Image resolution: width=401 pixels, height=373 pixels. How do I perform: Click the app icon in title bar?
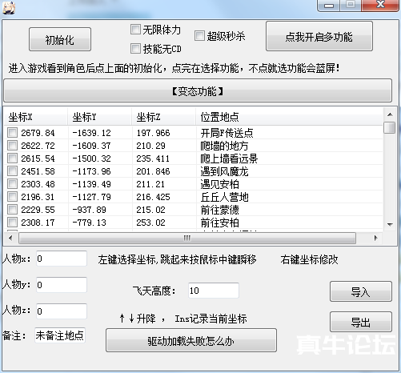(9, 7)
